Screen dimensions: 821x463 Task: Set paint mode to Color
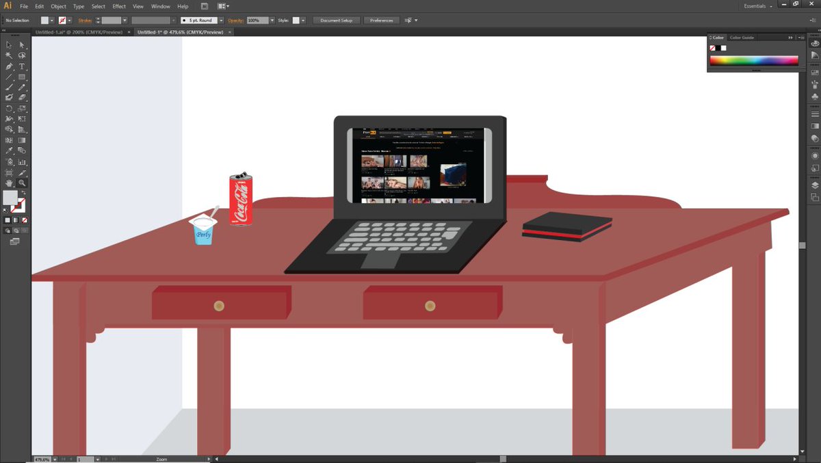click(7, 220)
